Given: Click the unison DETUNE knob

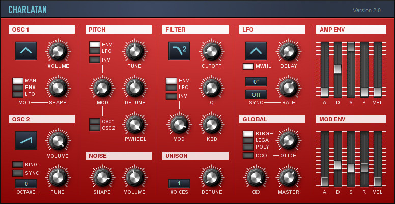Looking at the screenshot, I should click(211, 178).
